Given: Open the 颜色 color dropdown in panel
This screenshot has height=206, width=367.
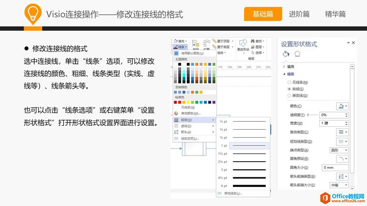Looking at the screenshot, I should pos(343,106).
